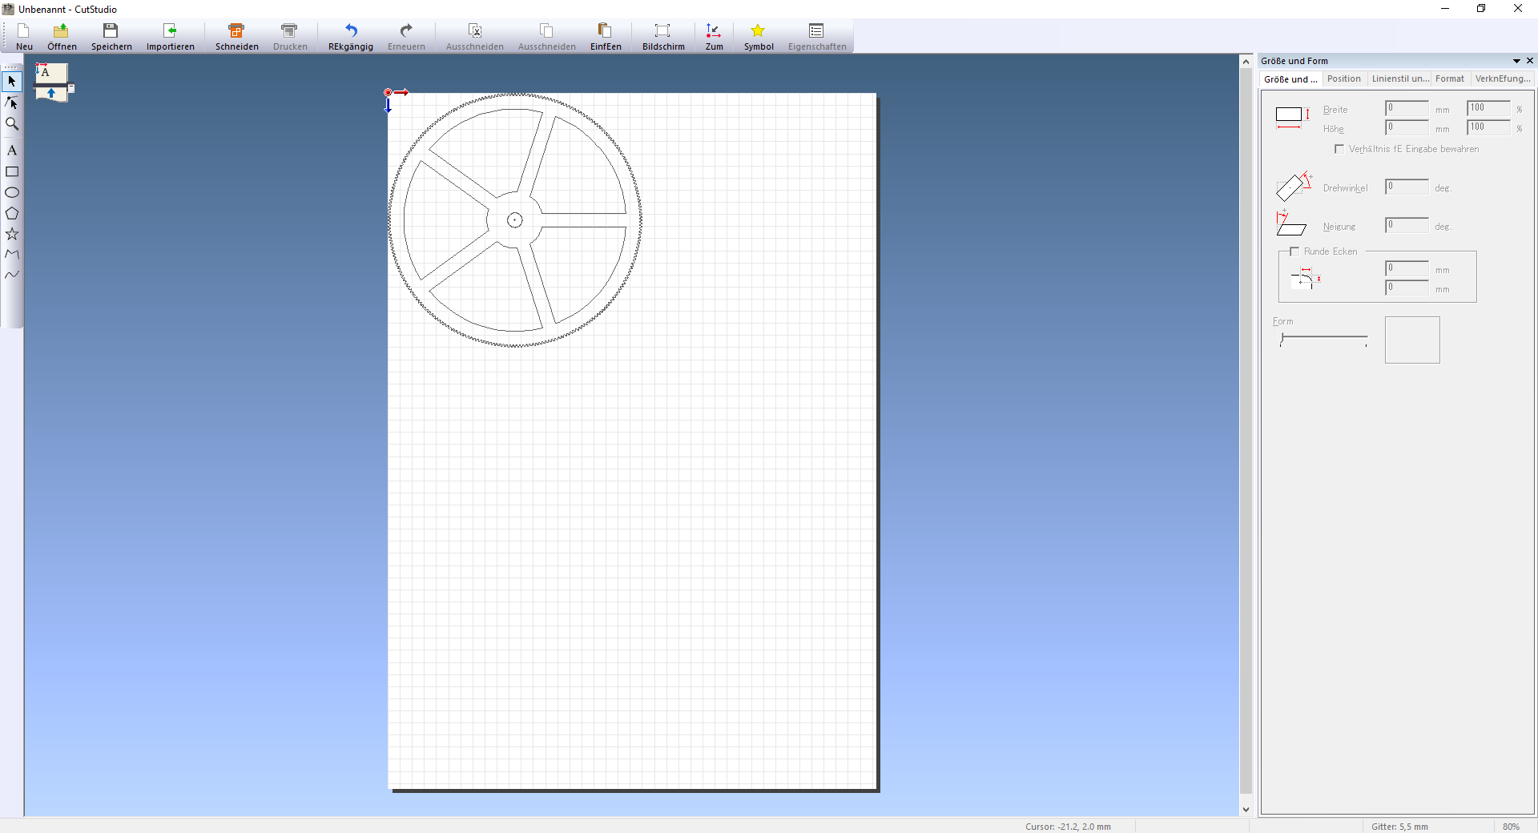Create a new document with Neu
Viewport: 1538px width, 833px height.
pos(24,37)
